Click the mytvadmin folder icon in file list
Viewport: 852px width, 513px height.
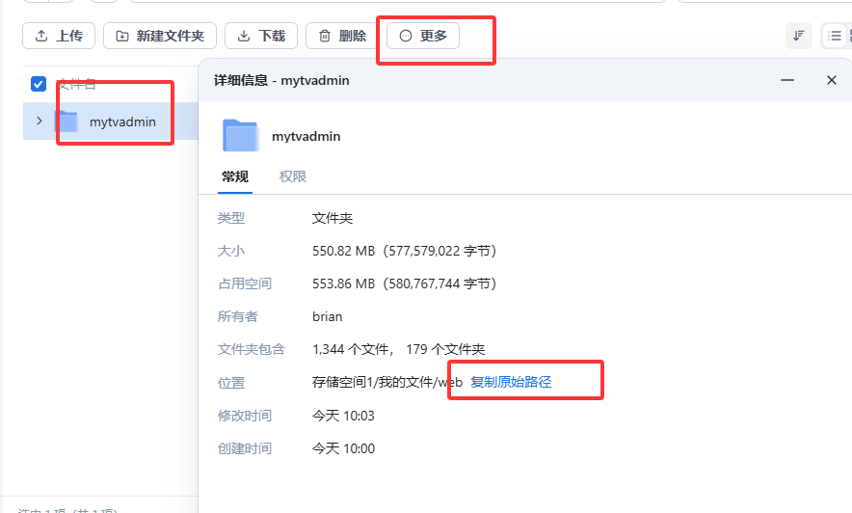click(x=67, y=121)
